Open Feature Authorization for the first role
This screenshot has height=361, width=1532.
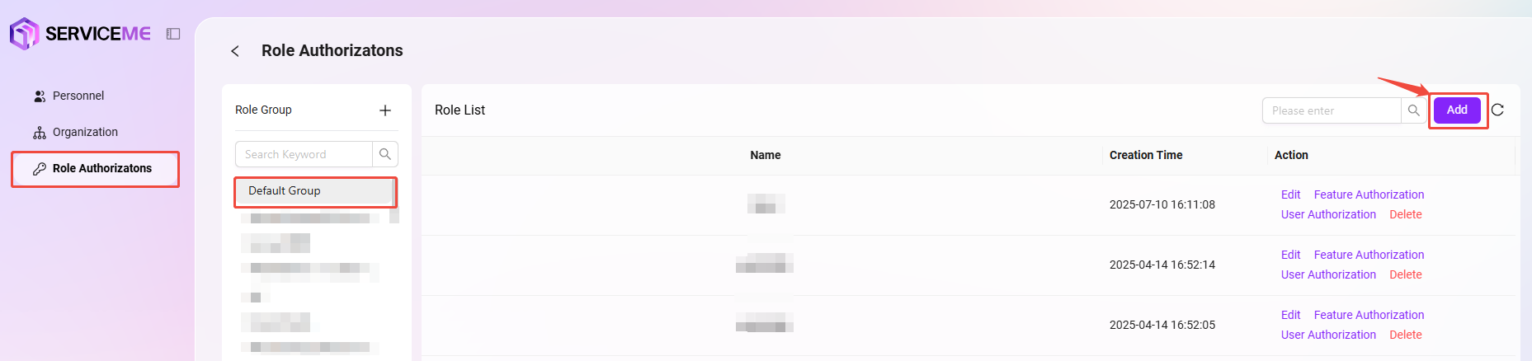click(1369, 195)
